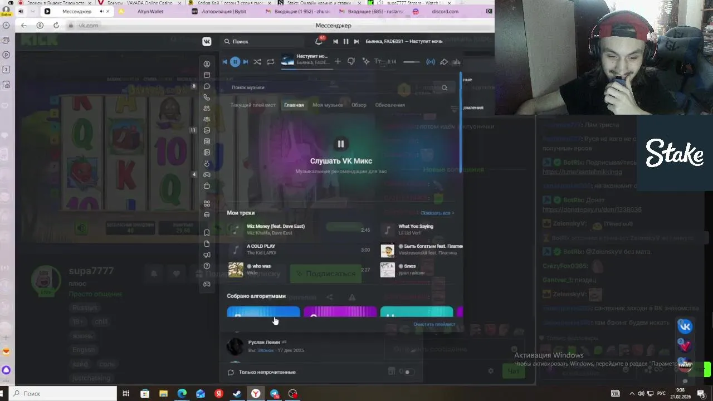Skip to previous track in VK header
Image resolution: width=713 pixels, height=401 pixels.
[335, 41]
